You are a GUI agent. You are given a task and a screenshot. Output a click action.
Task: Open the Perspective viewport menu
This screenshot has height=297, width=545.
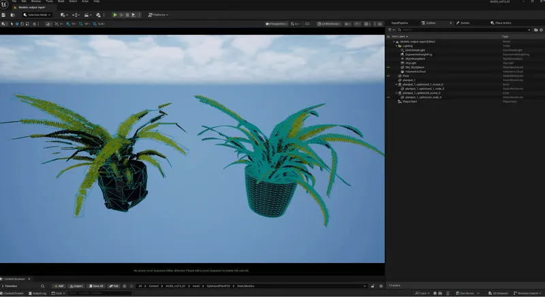click(278, 24)
